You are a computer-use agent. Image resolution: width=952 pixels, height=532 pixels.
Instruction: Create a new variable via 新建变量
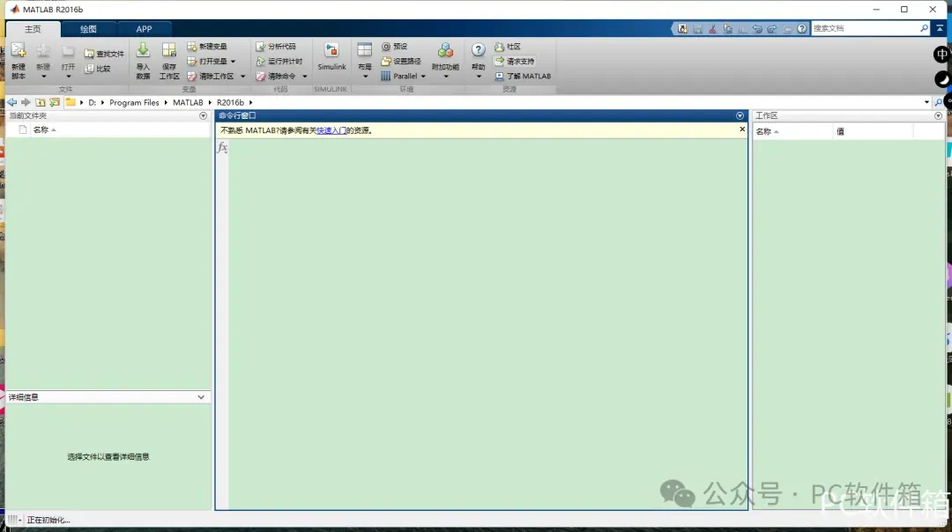tap(207, 46)
